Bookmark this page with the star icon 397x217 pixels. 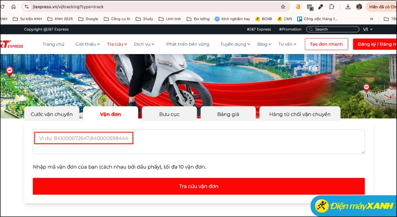click(283, 7)
